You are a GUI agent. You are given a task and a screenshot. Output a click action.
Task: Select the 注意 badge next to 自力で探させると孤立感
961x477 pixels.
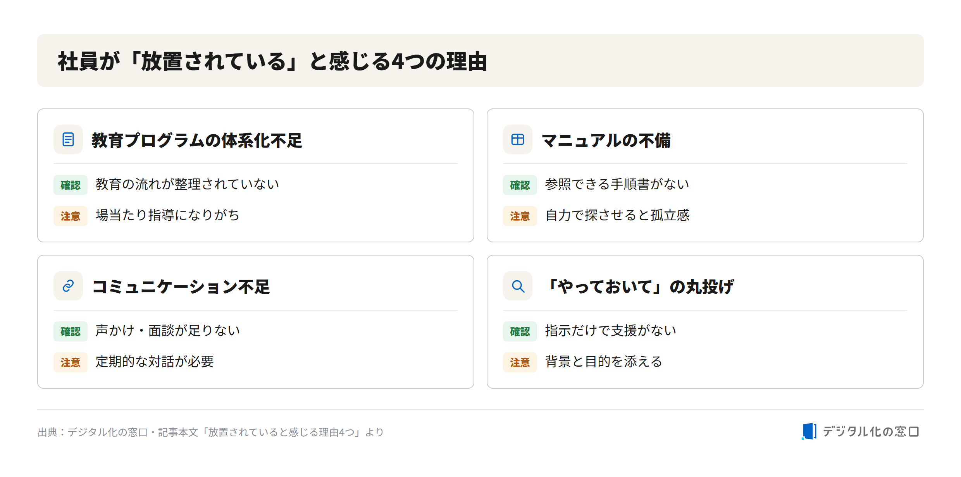click(520, 216)
